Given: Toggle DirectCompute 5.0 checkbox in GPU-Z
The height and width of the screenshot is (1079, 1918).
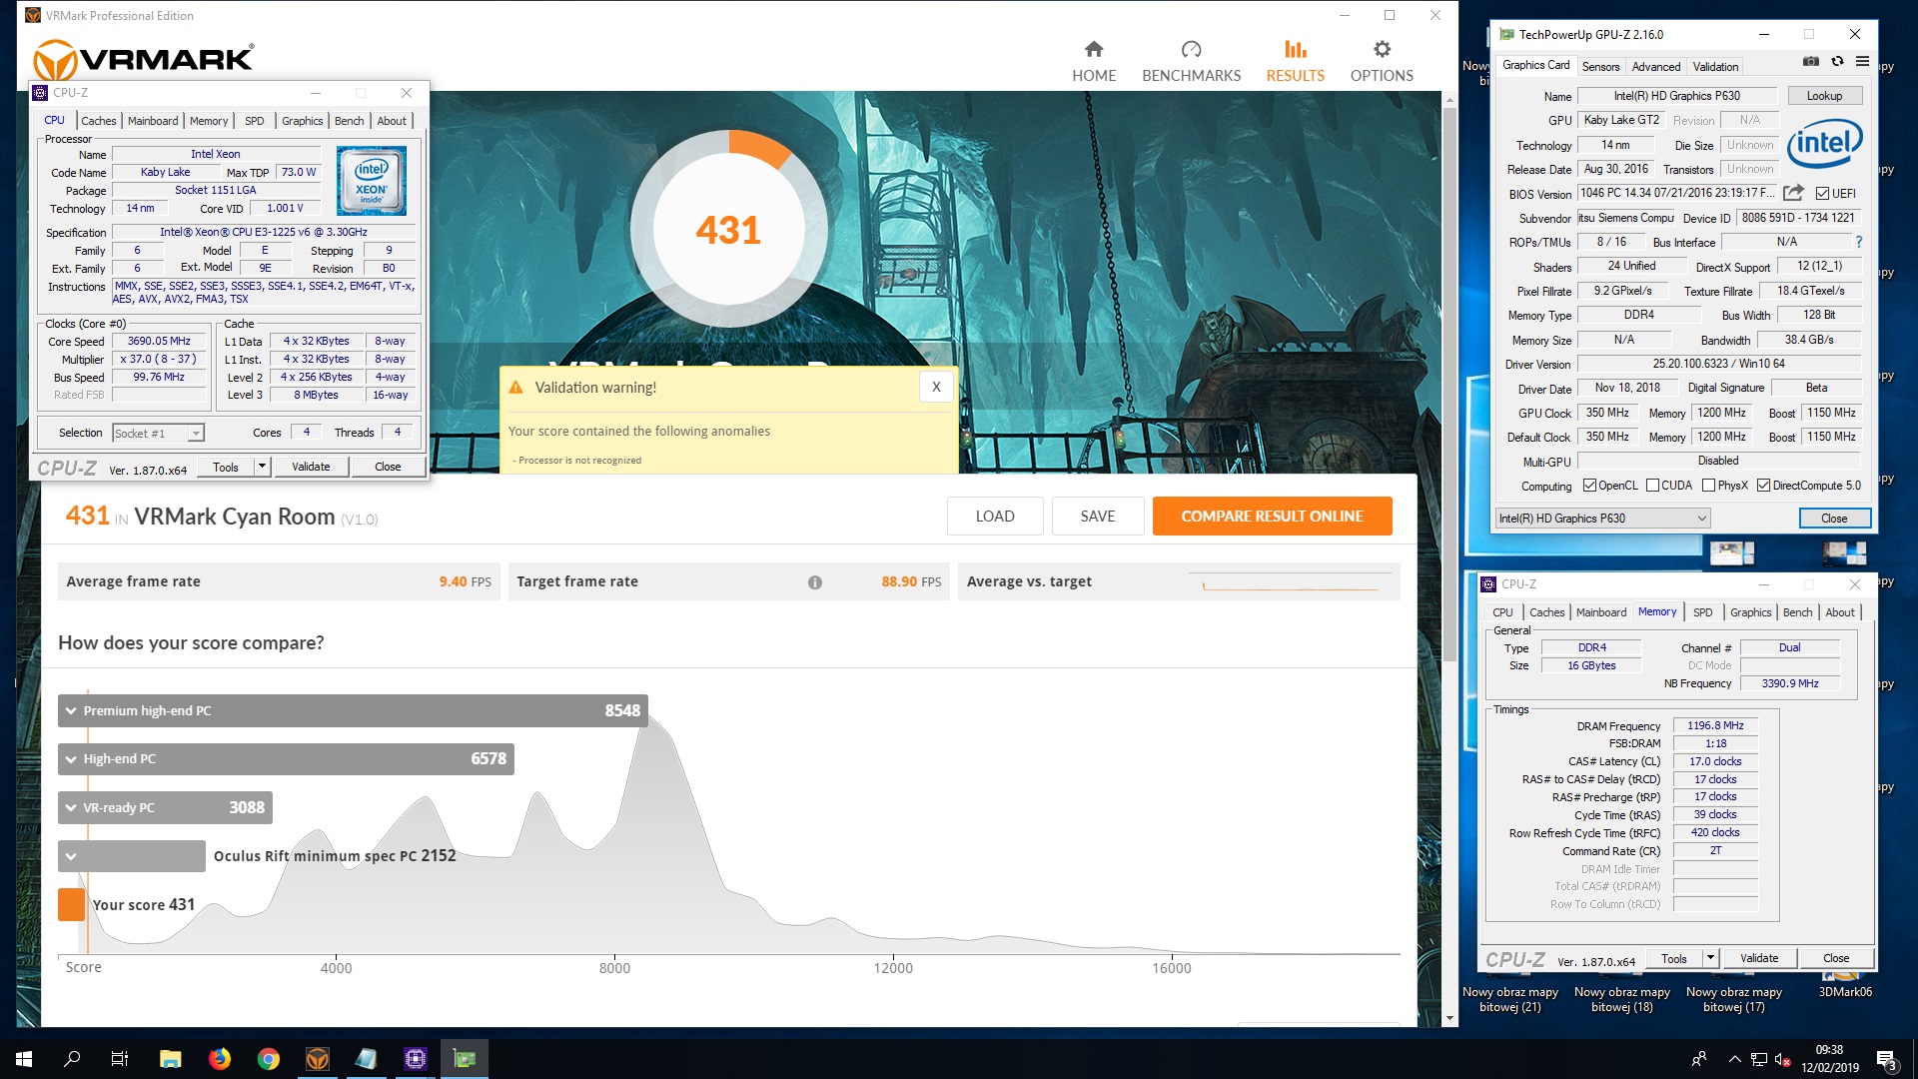Looking at the screenshot, I should pos(1763,486).
